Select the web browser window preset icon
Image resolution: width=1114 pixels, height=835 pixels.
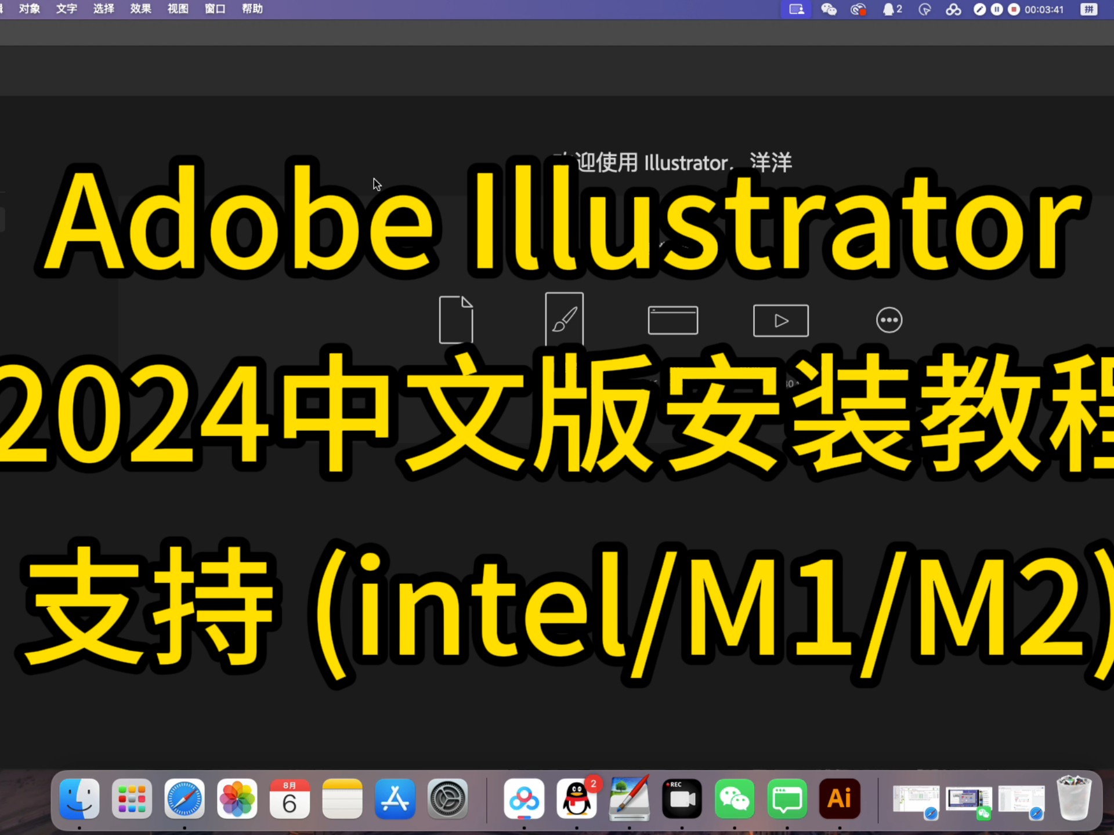(x=673, y=320)
